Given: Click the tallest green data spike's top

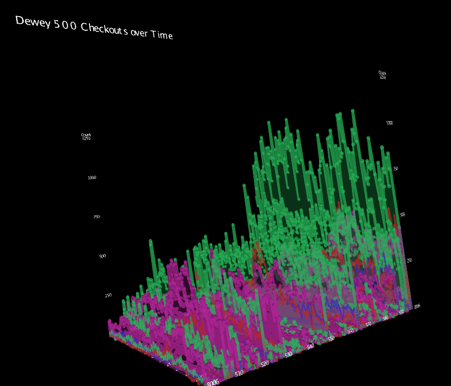Looking at the screenshot, I should pyautogui.click(x=353, y=110).
